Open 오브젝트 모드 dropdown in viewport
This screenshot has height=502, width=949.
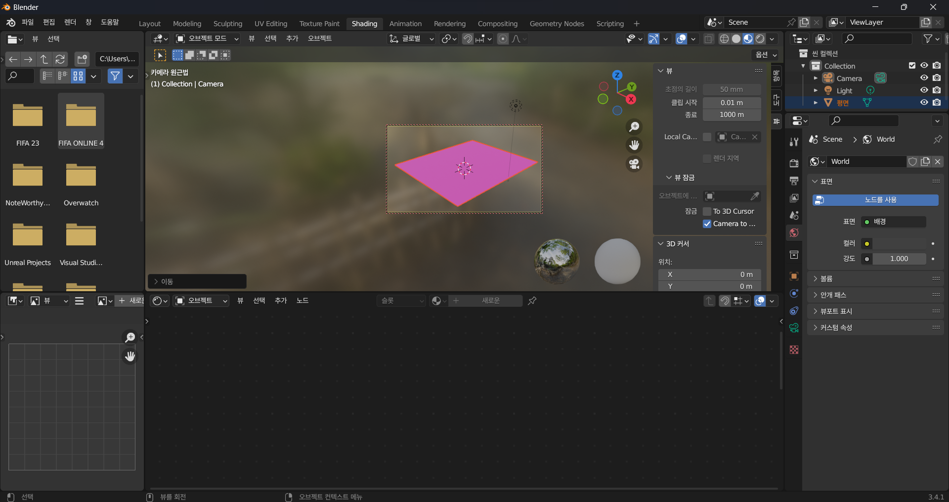point(208,39)
